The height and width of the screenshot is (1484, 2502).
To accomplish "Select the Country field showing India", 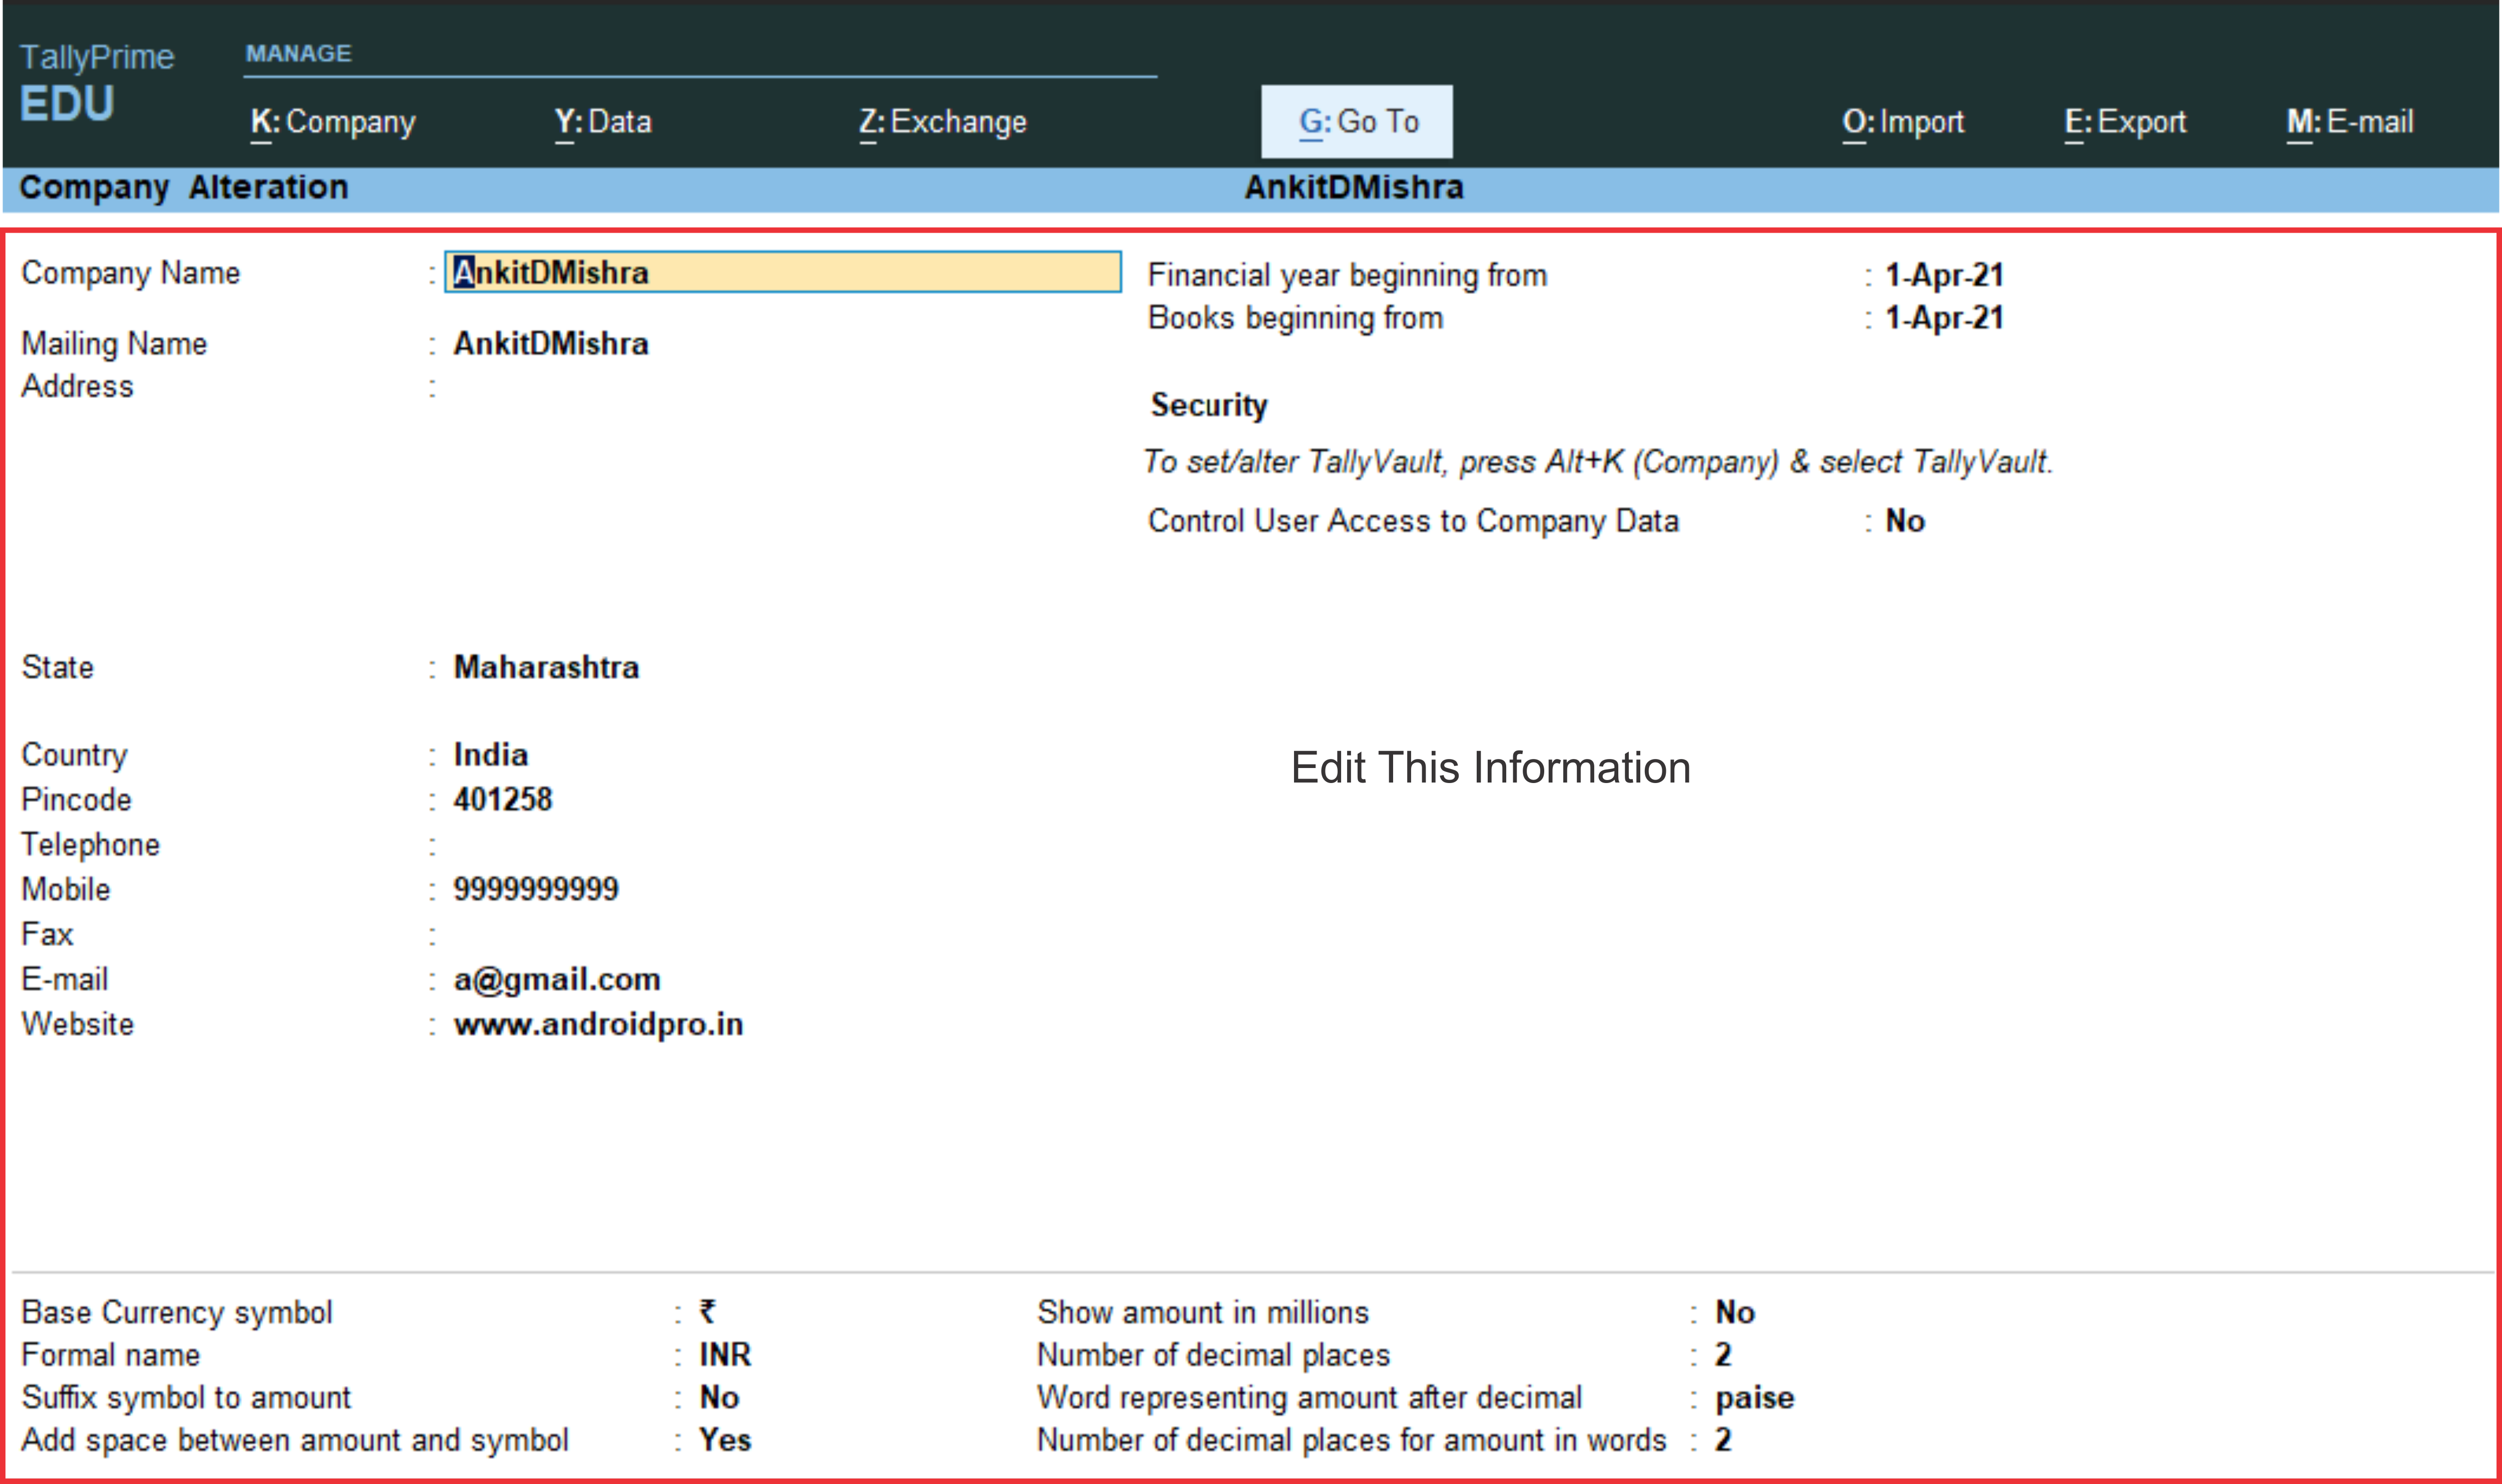I will 490,754.
